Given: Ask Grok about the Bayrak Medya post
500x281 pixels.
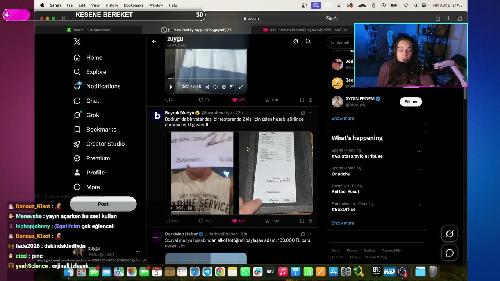Looking at the screenshot, I should pos(303,113).
